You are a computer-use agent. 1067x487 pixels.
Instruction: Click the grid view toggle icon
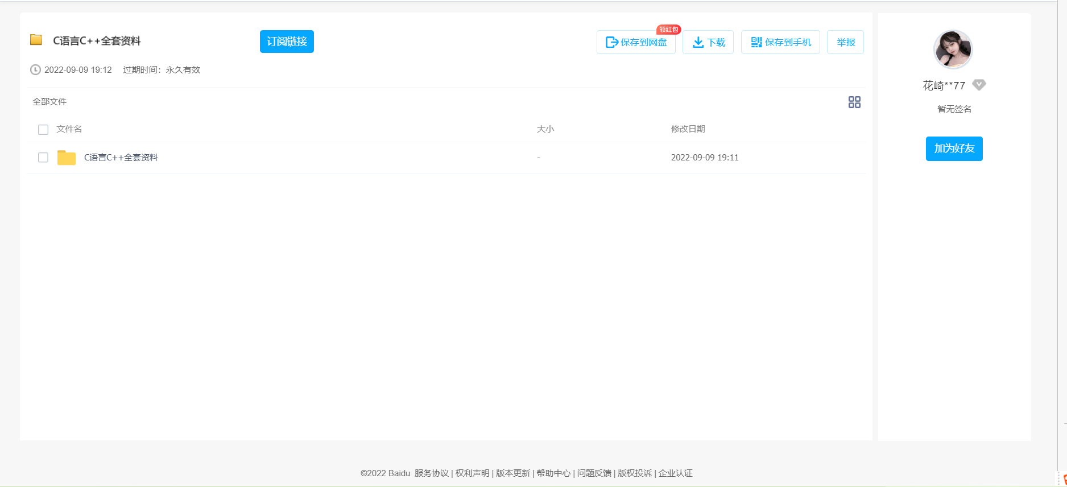pyautogui.click(x=854, y=102)
